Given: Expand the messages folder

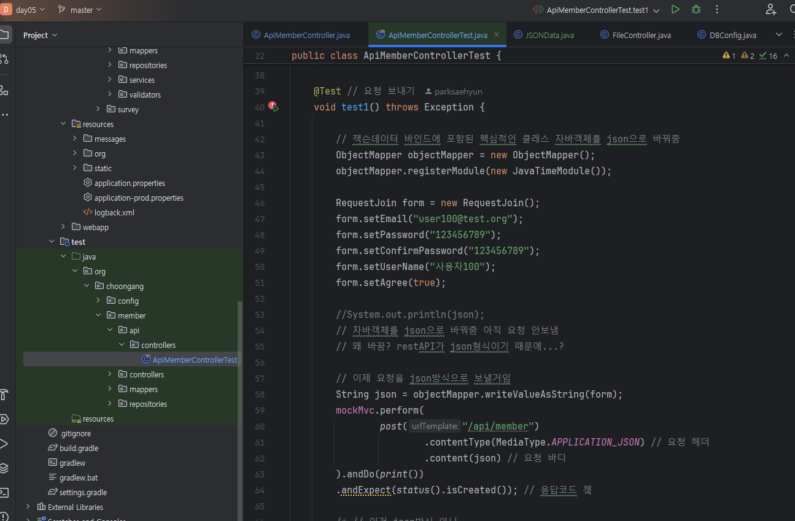Looking at the screenshot, I should click(75, 139).
